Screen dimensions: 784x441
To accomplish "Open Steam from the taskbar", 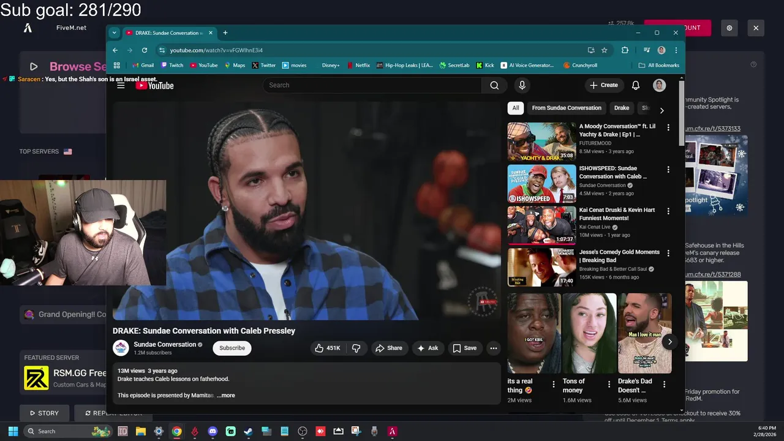I will click(248, 431).
